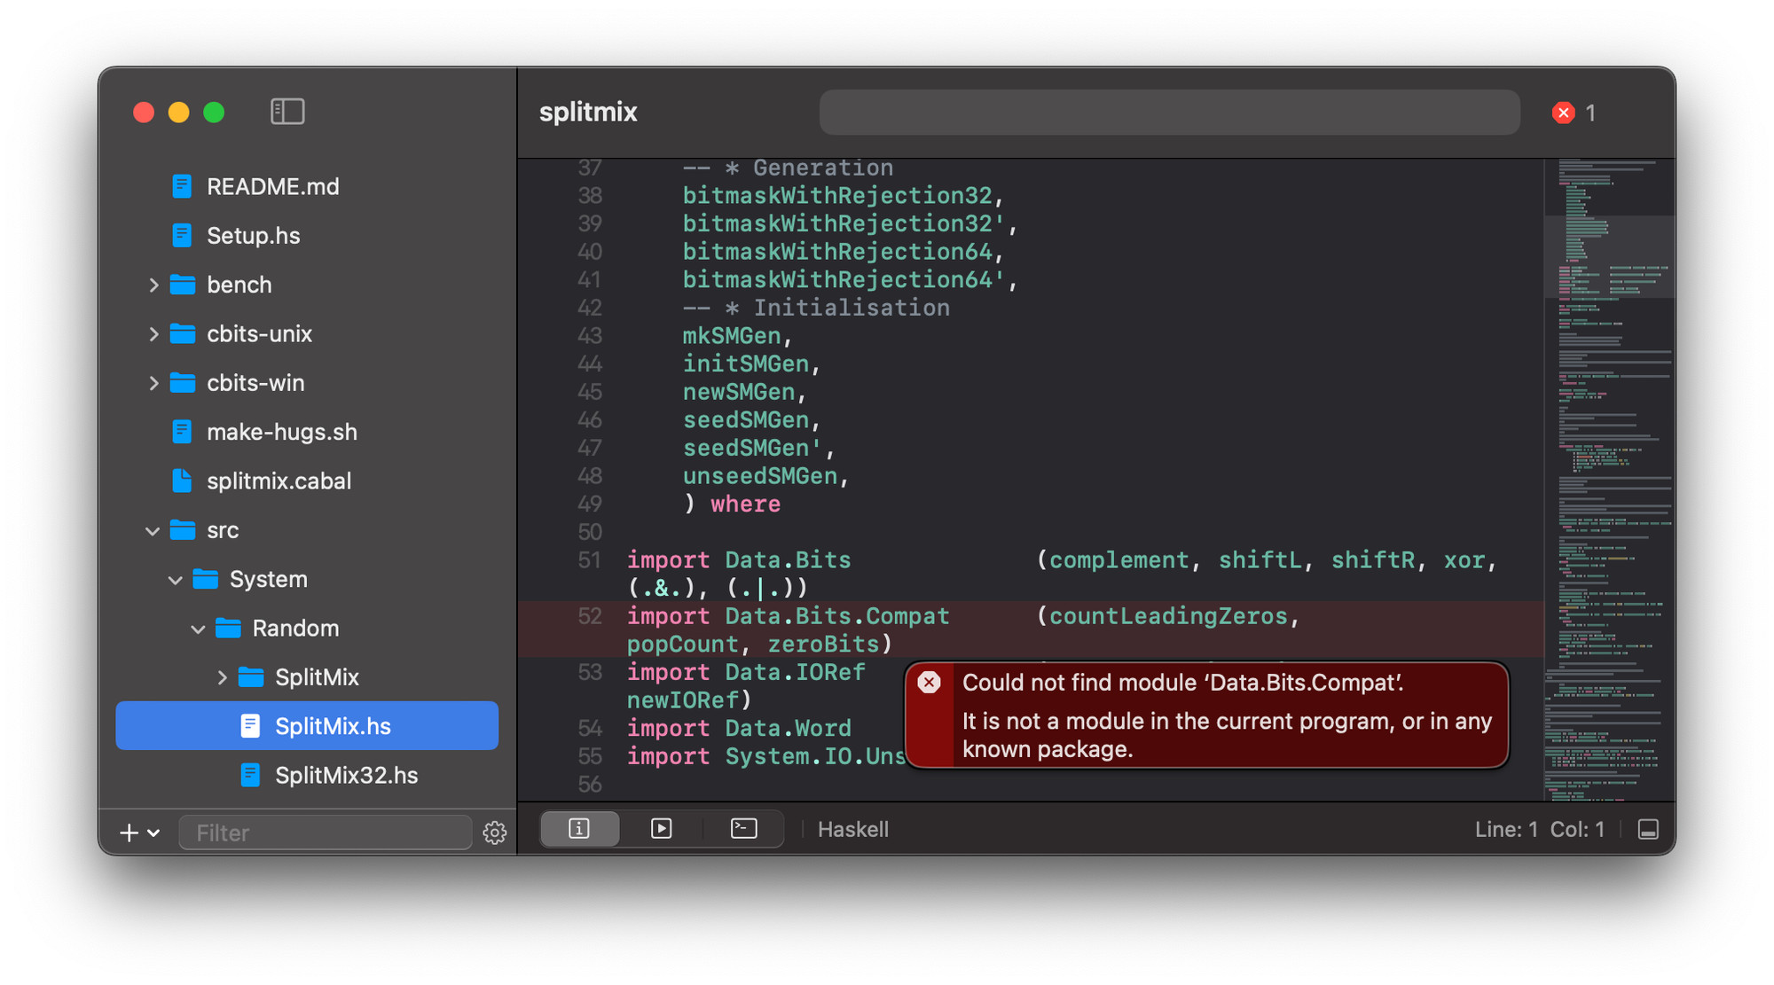Open the add menu dropdown arrow
The width and height of the screenshot is (1774, 985).
(x=153, y=833)
